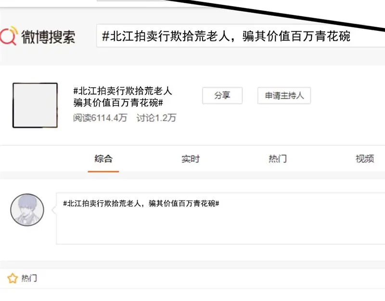This screenshot has width=385, height=301.
Task: Click the 分享 button
Action: [222, 95]
